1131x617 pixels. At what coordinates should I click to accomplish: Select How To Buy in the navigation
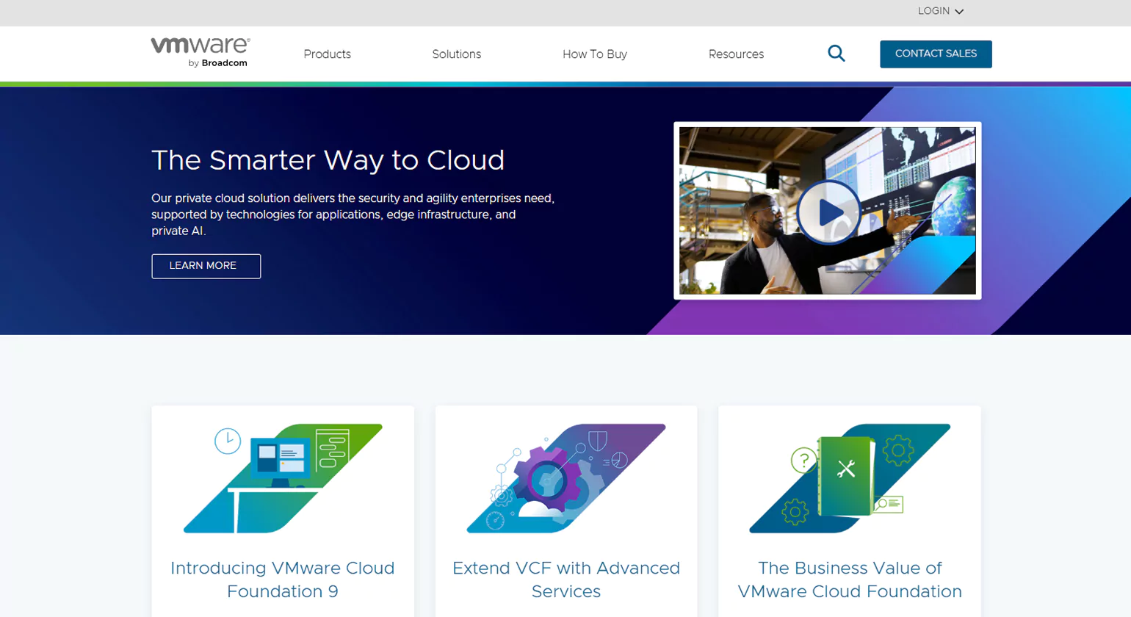point(595,54)
